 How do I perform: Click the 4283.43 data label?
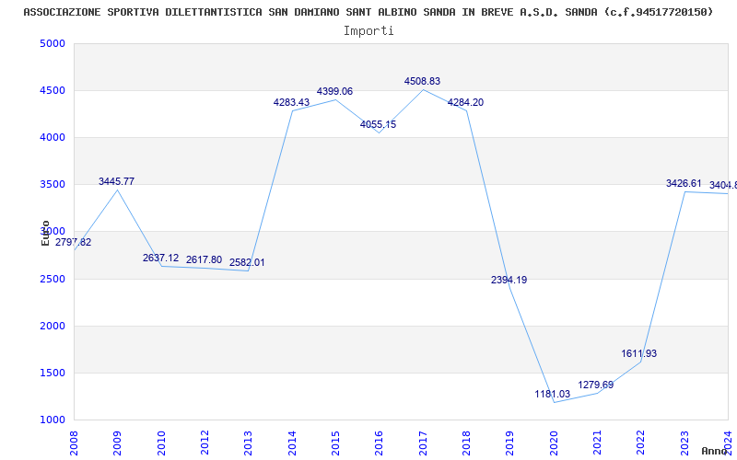(291, 102)
